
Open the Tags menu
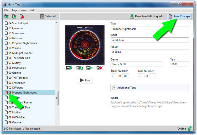pyautogui.click(x=14, y=10)
